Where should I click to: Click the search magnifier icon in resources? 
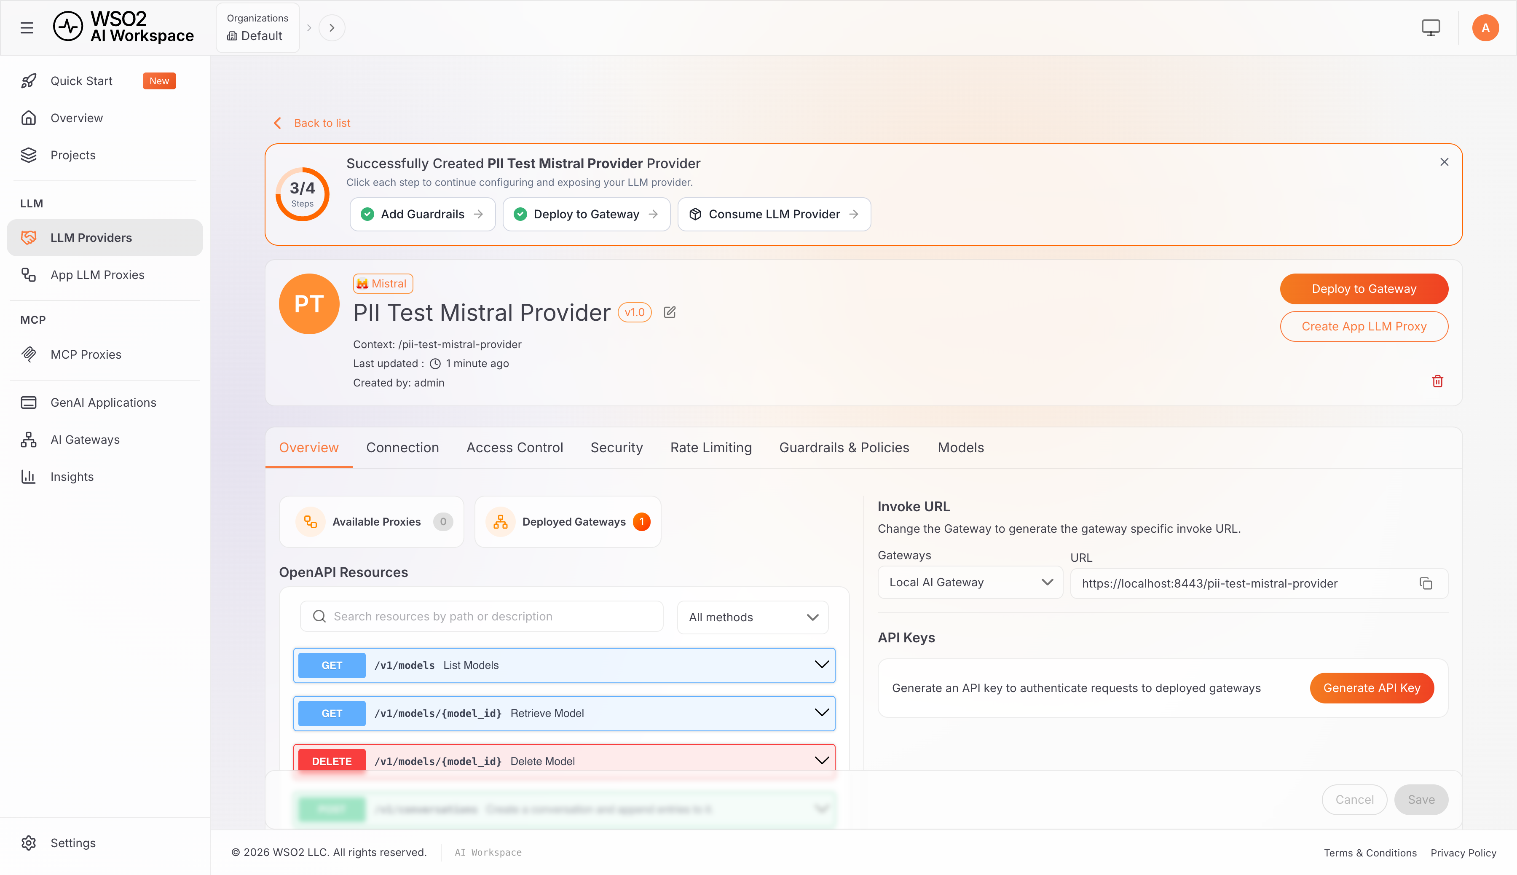[x=319, y=616]
